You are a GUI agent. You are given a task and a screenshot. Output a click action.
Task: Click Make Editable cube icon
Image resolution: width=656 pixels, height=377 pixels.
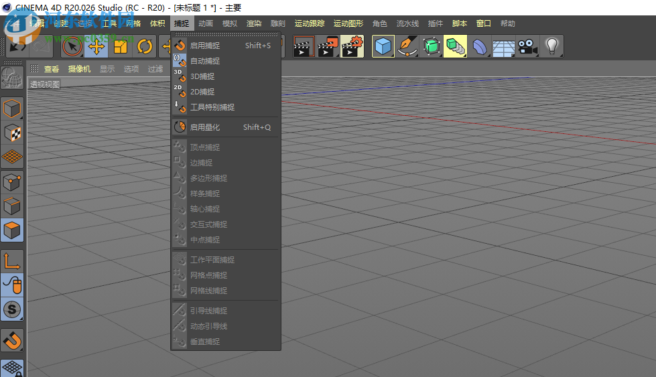(x=11, y=109)
